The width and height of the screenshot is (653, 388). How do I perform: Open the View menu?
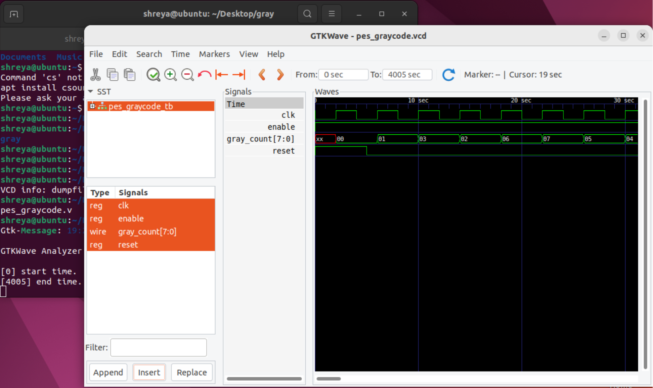click(x=249, y=54)
